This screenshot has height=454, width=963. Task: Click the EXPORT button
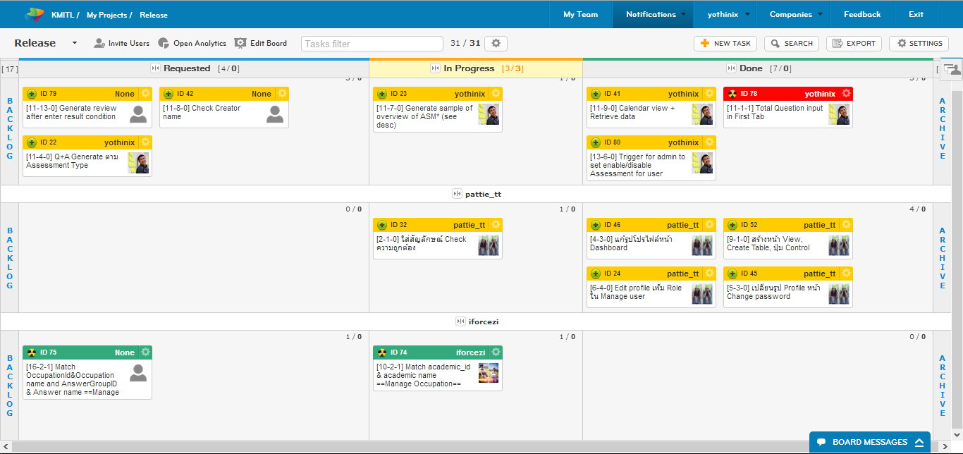click(854, 44)
